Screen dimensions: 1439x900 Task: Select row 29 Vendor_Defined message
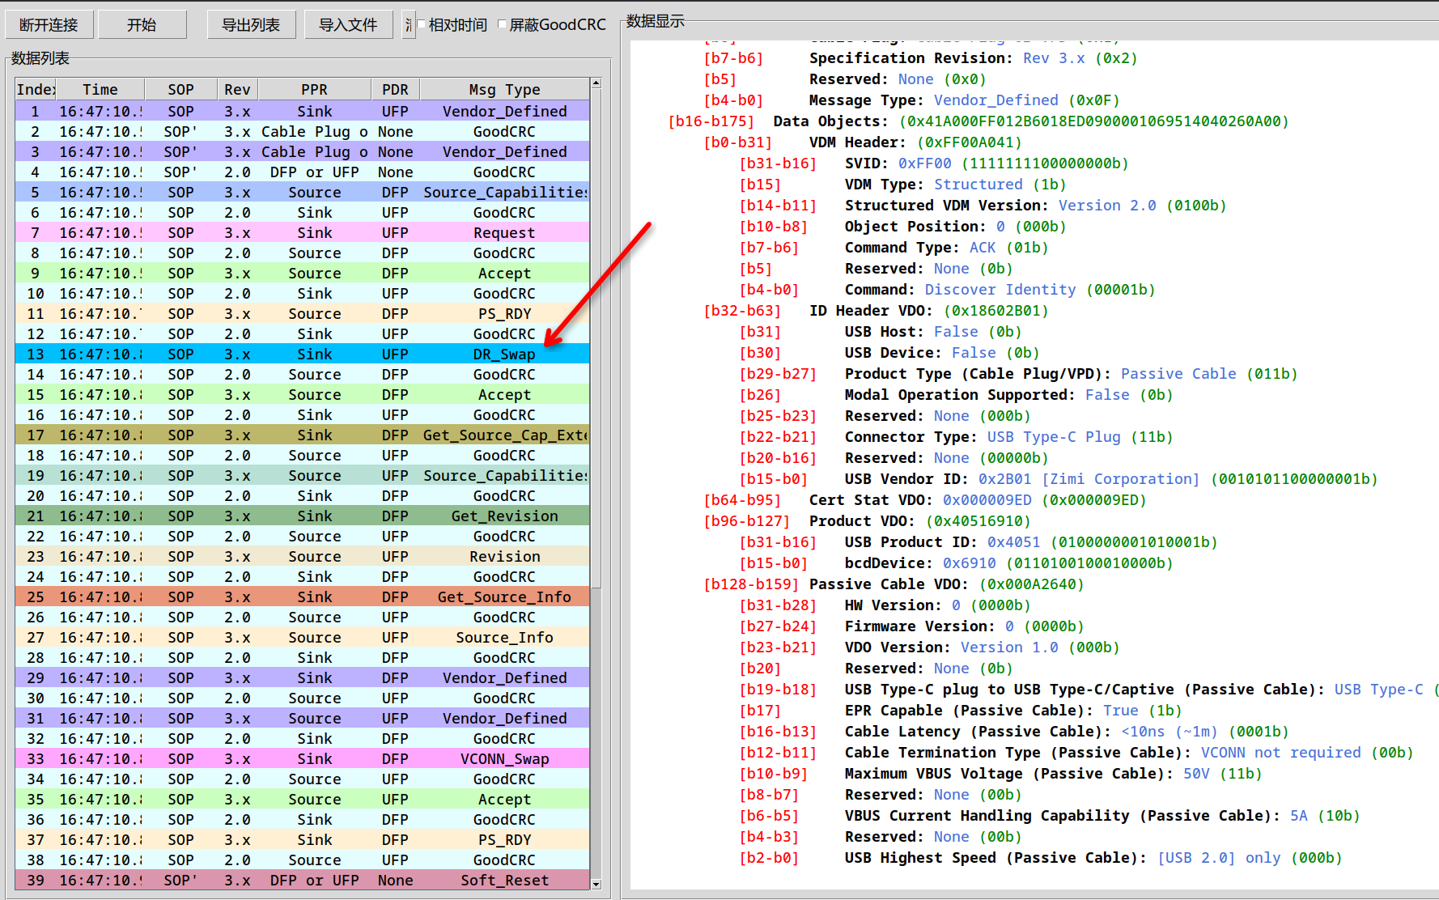tap(302, 677)
